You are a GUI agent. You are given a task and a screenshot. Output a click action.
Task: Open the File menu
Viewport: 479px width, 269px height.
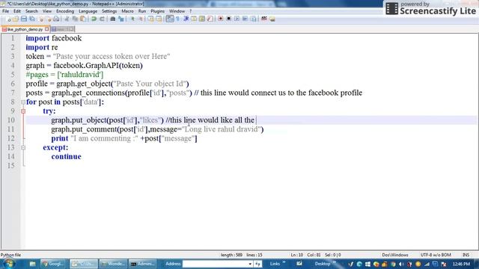(5, 11)
